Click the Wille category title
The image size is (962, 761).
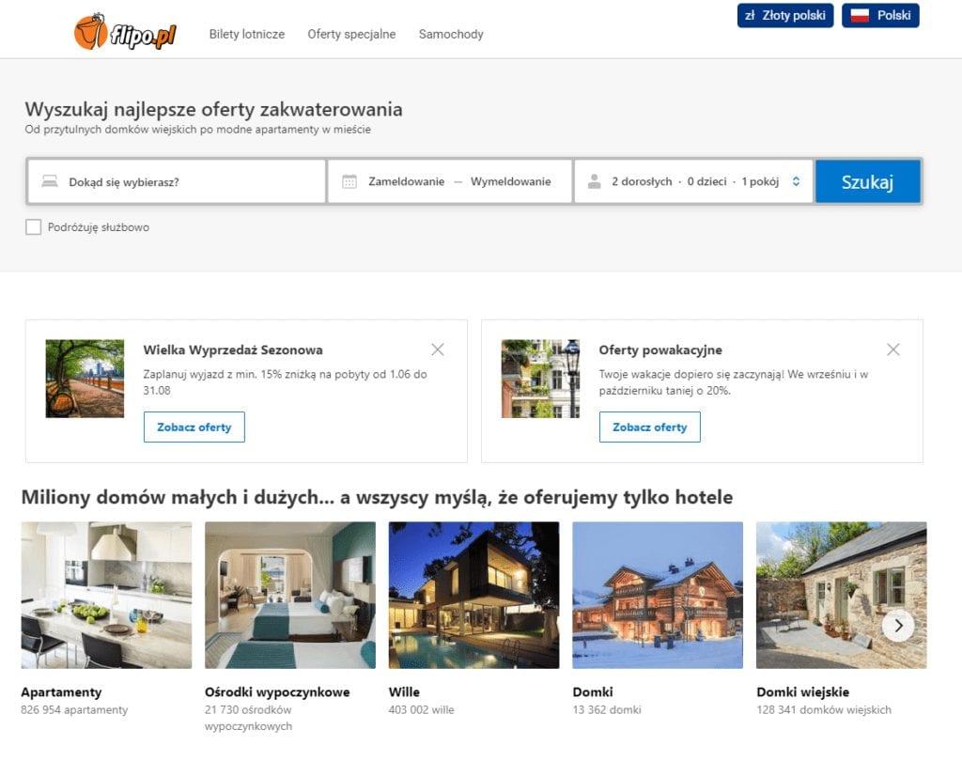point(404,692)
